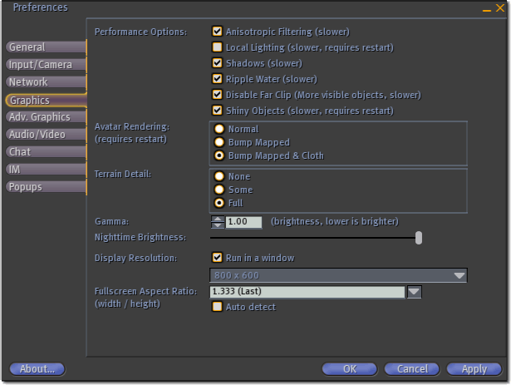
Task: Select Normal avatar rendering
Action: tap(219, 129)
